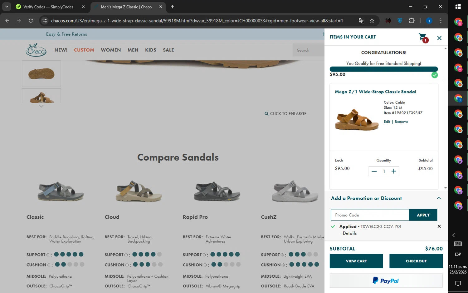Viewport: 468px width, 293px height.
Task: Close the cart panel with X
Action: [439, 38]
